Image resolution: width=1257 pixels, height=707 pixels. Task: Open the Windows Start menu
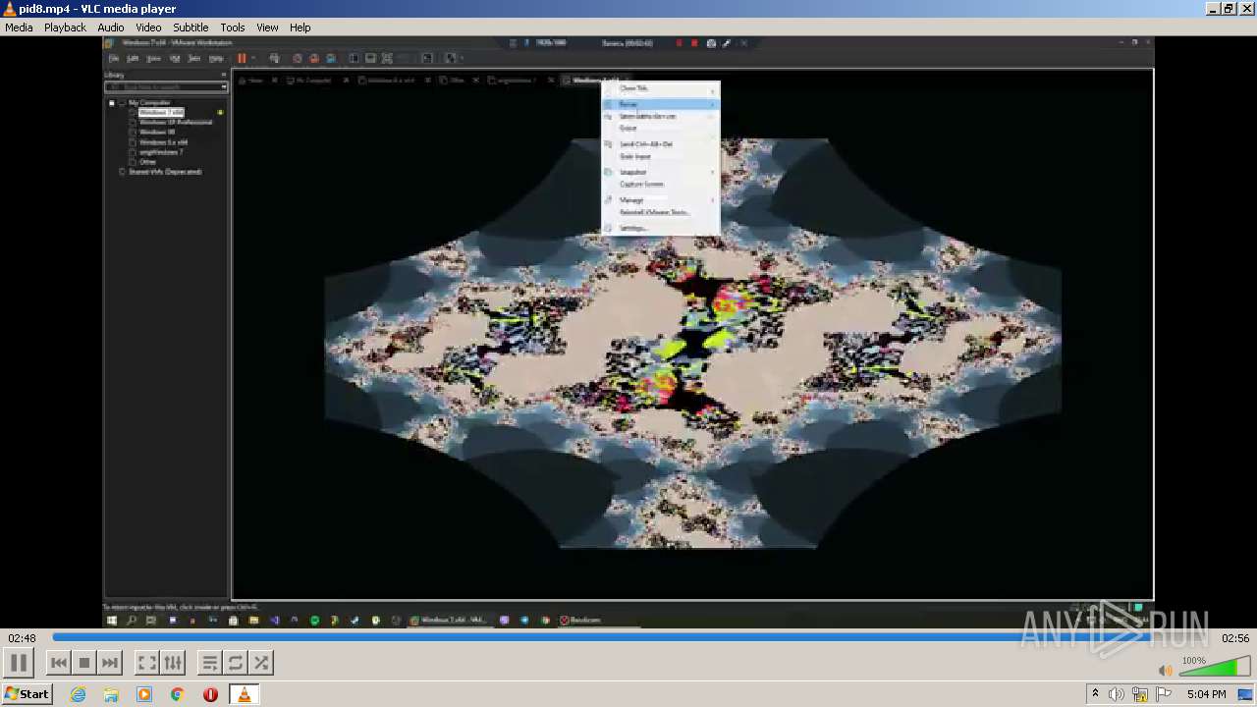[x=27, y=694]
